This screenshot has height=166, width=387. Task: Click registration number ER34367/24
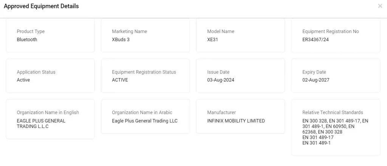click(316, 40)
